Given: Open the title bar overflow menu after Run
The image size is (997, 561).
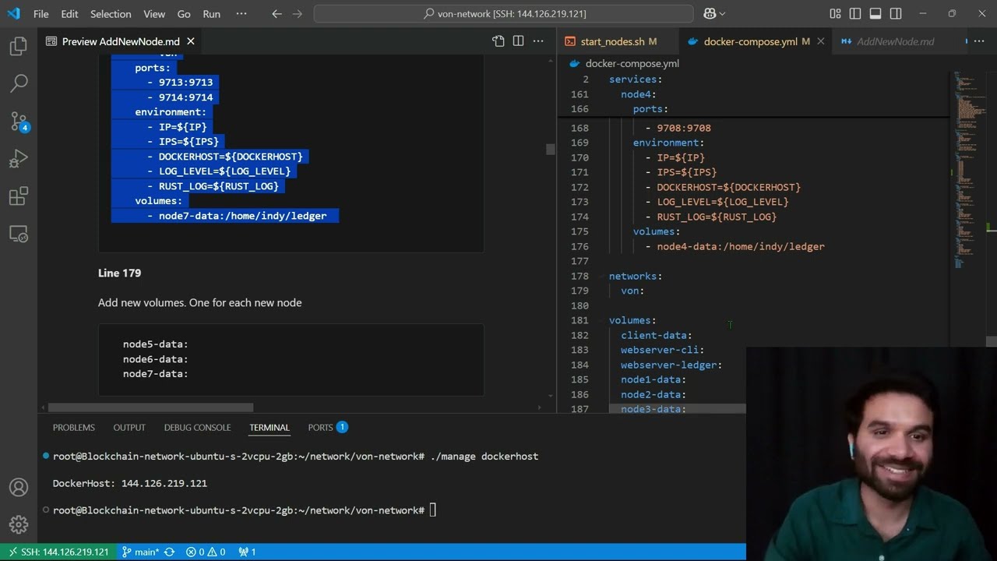Looking at the screenshot, I should click(241, 14).
